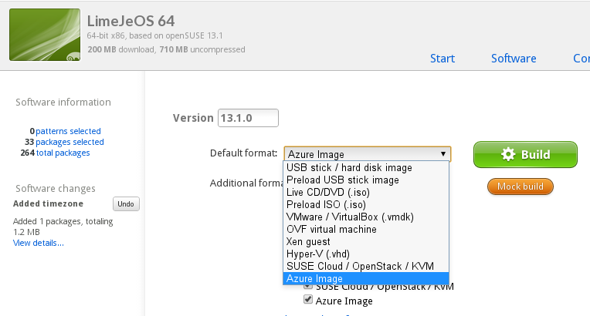Click the packages selected link
The image size is (590, 316).
click(70, 142)
